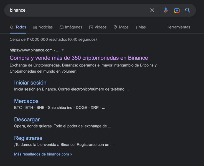
Task: Open the Imágenes results tab
Action: click(73, 27)
